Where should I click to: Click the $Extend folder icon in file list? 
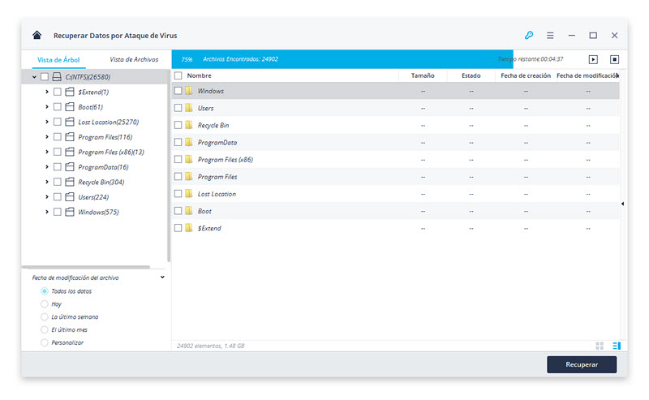point(189,228)
